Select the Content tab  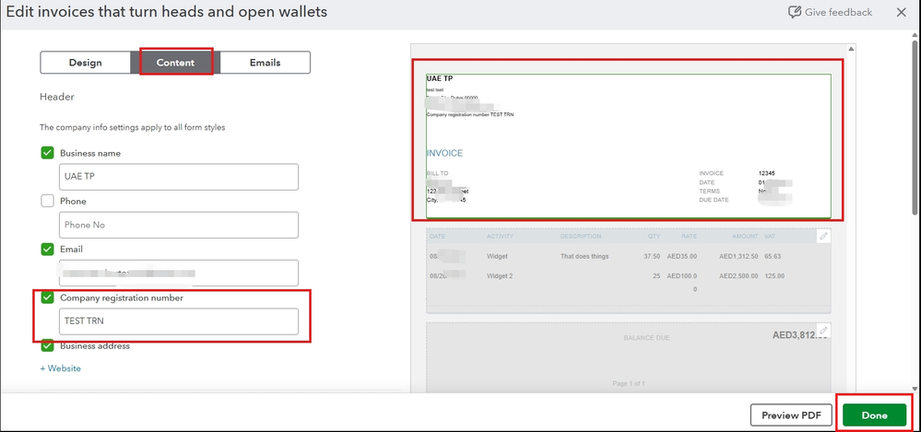click(175, 63)
